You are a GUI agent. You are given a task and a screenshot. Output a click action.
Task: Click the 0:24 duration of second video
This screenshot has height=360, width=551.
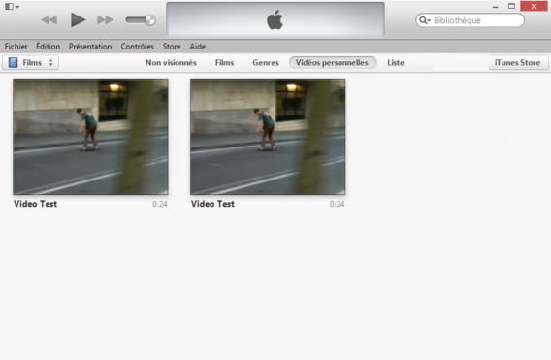tap(337, 204)
